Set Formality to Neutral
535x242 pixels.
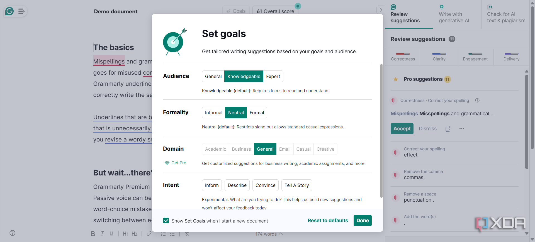pos(236,113)
